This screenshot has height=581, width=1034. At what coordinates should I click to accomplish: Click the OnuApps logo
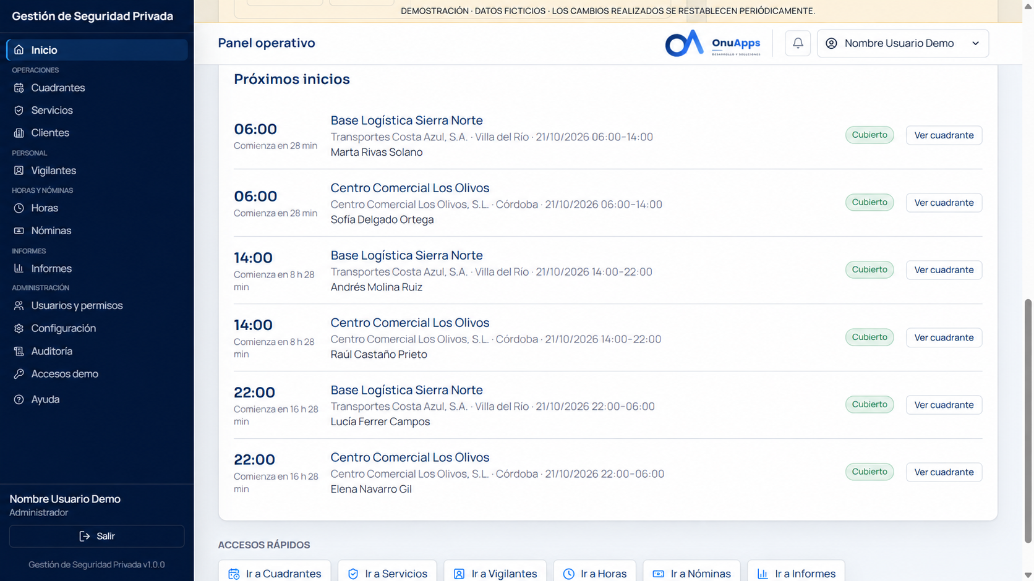point(712,43)
